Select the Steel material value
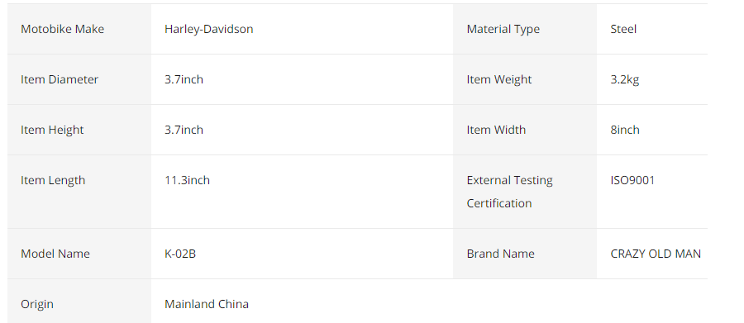The height and width of the screenshot is (323, 744). coord(623,29)
